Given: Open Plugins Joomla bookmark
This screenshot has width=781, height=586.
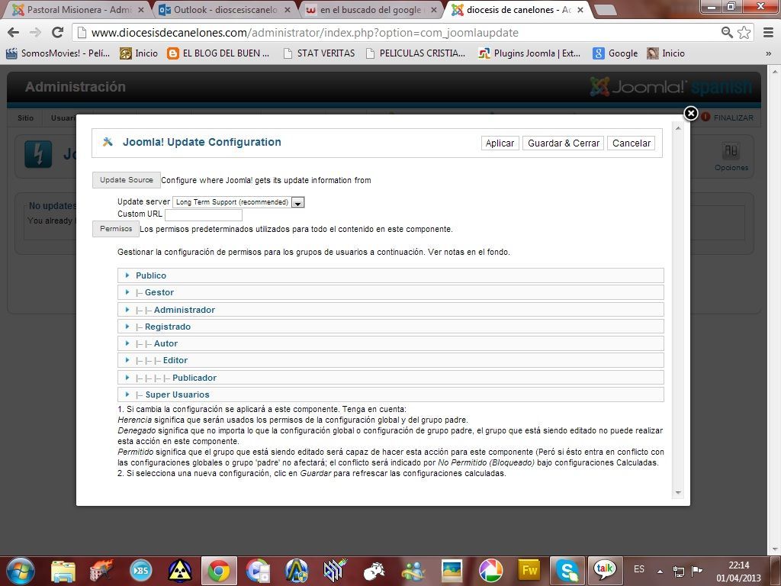Looking at the screenshot, I should pos(529,53).
